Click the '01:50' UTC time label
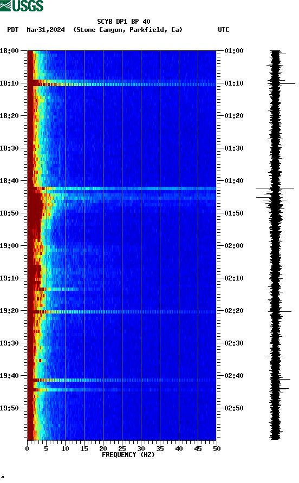The image size is (299, 483). [x=234, y=213]
